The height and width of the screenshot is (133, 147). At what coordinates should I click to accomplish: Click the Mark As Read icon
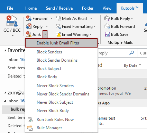coord(58,18)
